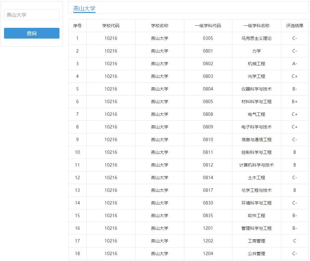Select the 燕山大学 tab heading
This screenshot has height=261, width=310.
84,9
